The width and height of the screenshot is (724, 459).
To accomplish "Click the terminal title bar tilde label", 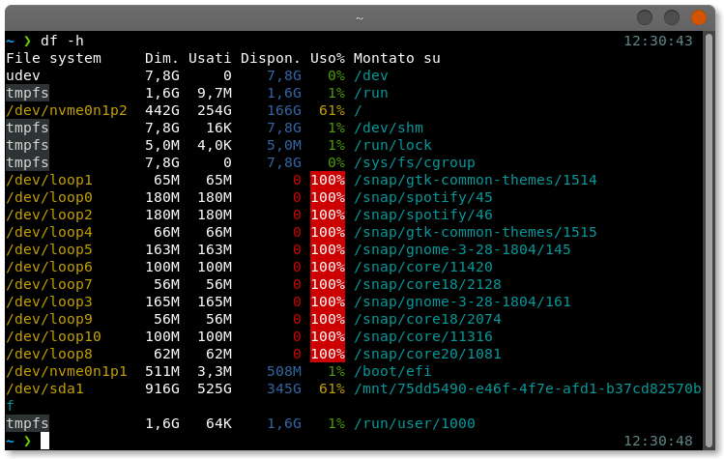I will click(x=360, y=18).
